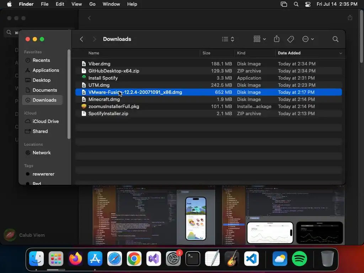Select the UTM.dmg file

(x=208, y=85)
